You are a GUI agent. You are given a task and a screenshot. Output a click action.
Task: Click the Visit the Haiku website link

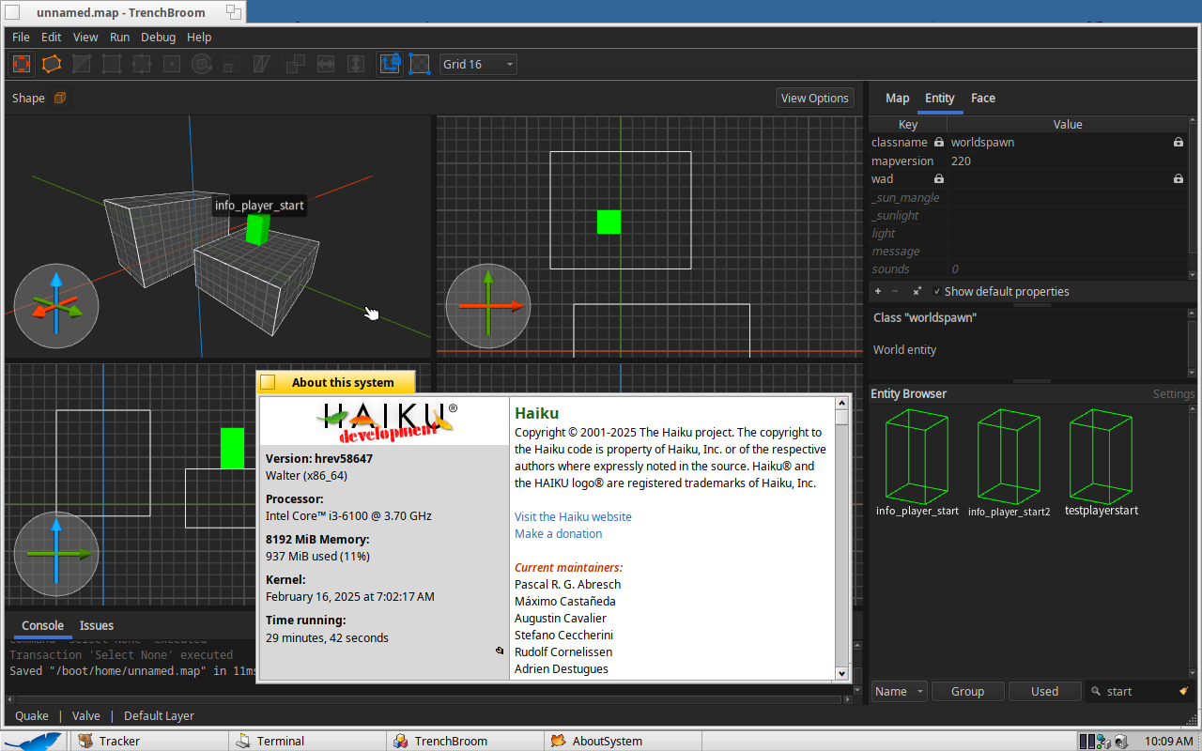(x=573, y=517)
